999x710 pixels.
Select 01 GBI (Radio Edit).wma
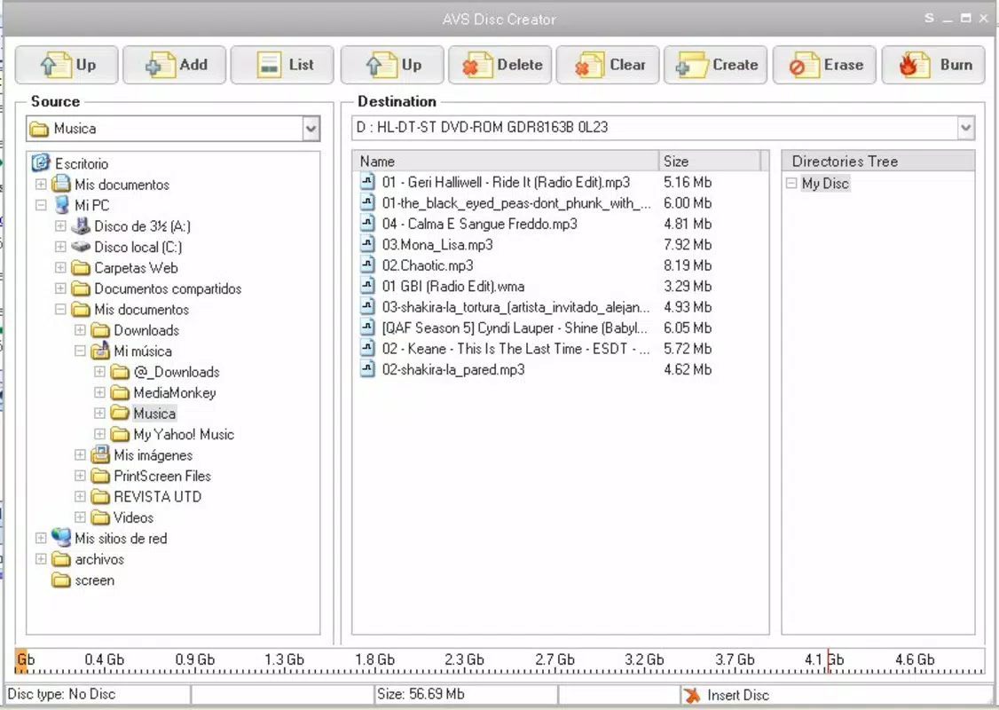(x=453, y=286)
